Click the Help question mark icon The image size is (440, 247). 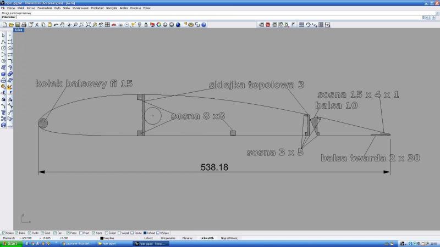click(204, 25)
